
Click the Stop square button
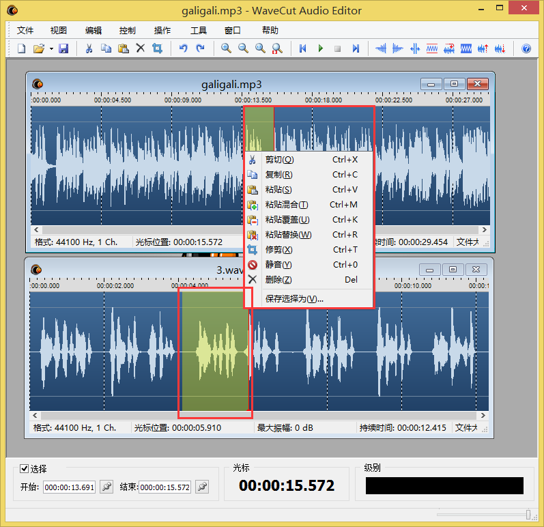(337, 48)
